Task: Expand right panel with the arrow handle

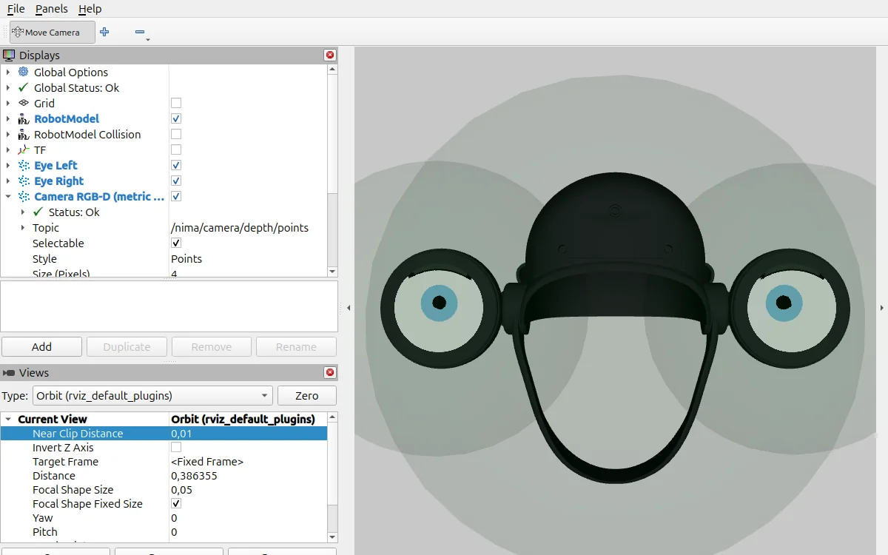Action: [882, 307]
